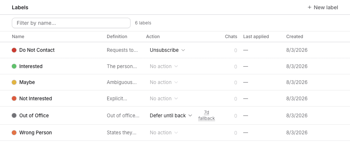Click the New label button
Image resolution: width=350 pixels, height=148 pixels.
pyautogui.click(x=323, y=7)
